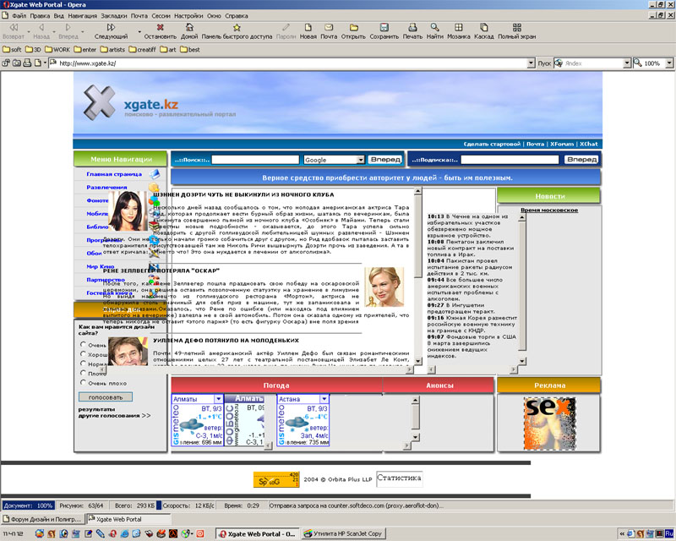676x541 pixels.
Task: Open the creatiff bookmark folder
Action: (x=142, y=50)
